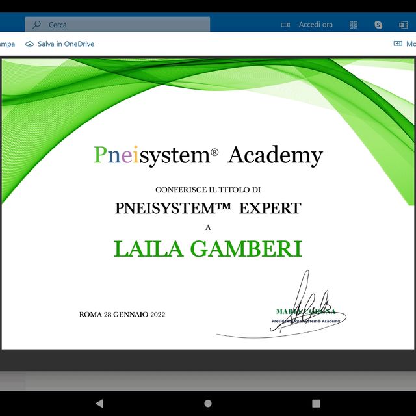This screenshot has width=416, height=416.
Task: Click the show panel icon at top right
Action: tap(398, 44)
